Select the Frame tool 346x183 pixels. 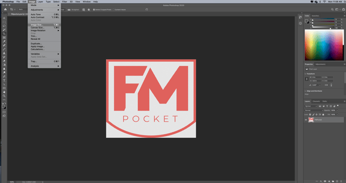4,38
